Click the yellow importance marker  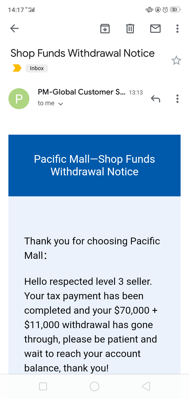[17, 68]
